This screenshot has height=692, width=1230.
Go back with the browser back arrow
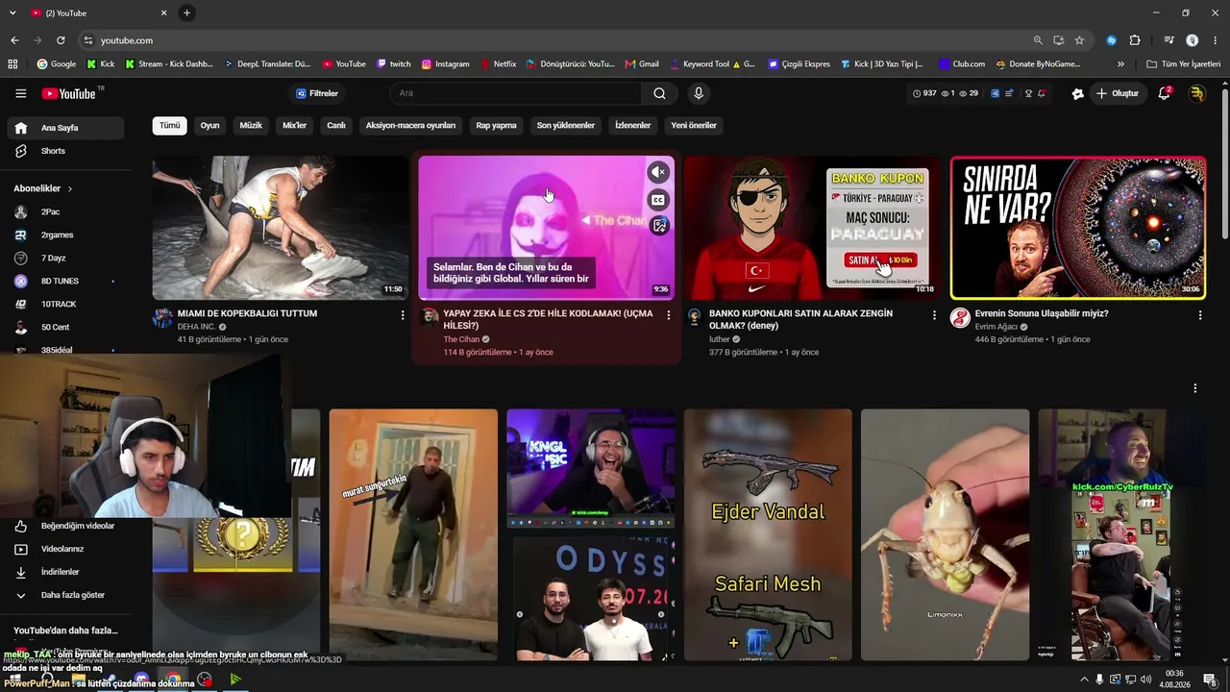[x=14, y=40]
